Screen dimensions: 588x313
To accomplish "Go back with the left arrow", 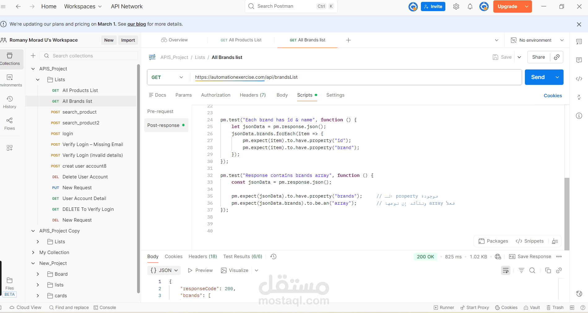I will (x=18, y=6).
